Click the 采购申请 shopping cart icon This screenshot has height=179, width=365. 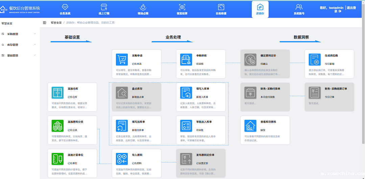click(122, 60)
